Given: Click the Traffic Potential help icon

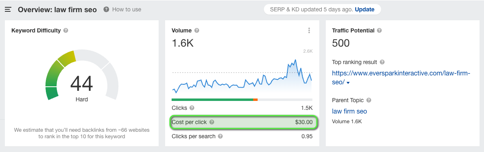Looking at the screenshot, I should tap(379, 30).
